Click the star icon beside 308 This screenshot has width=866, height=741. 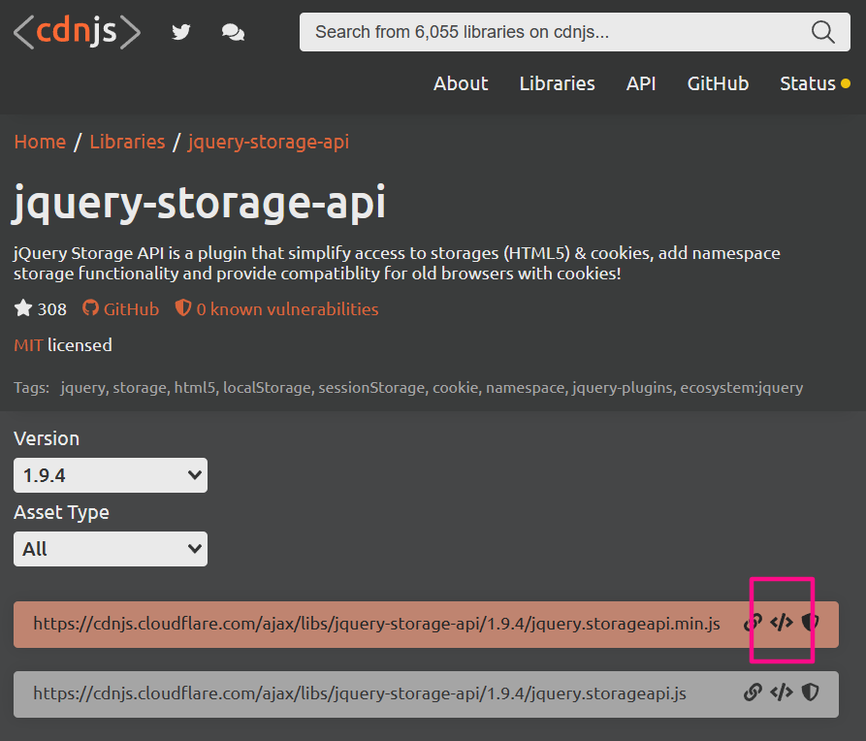23,307
